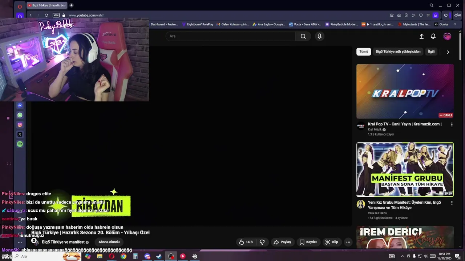Image resolution: width=465 pixels, height=261 pixels.
Task: Open Opera Easy Setup sliders icon
Action: click(428, 15)
